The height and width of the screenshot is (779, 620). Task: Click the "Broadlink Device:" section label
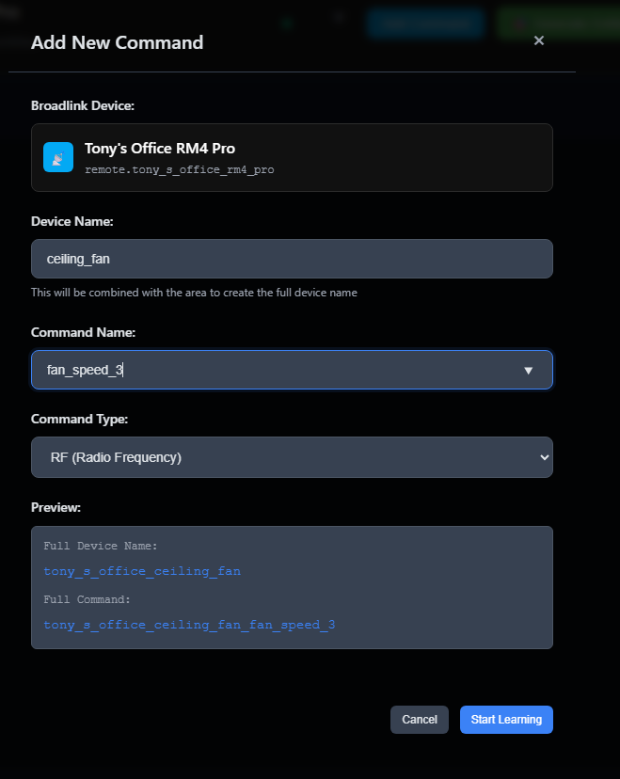(82, 105)
